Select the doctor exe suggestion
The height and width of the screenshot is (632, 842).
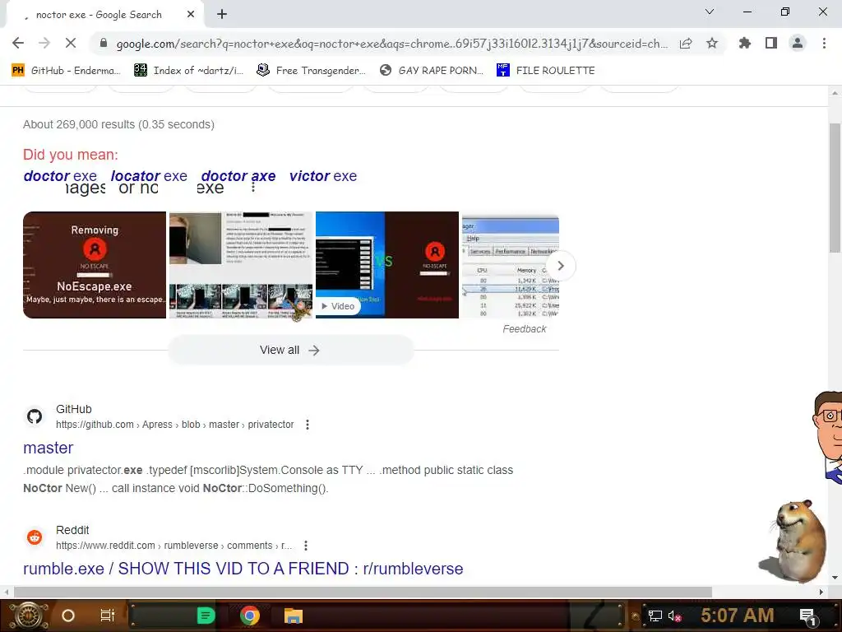[60, 176]
